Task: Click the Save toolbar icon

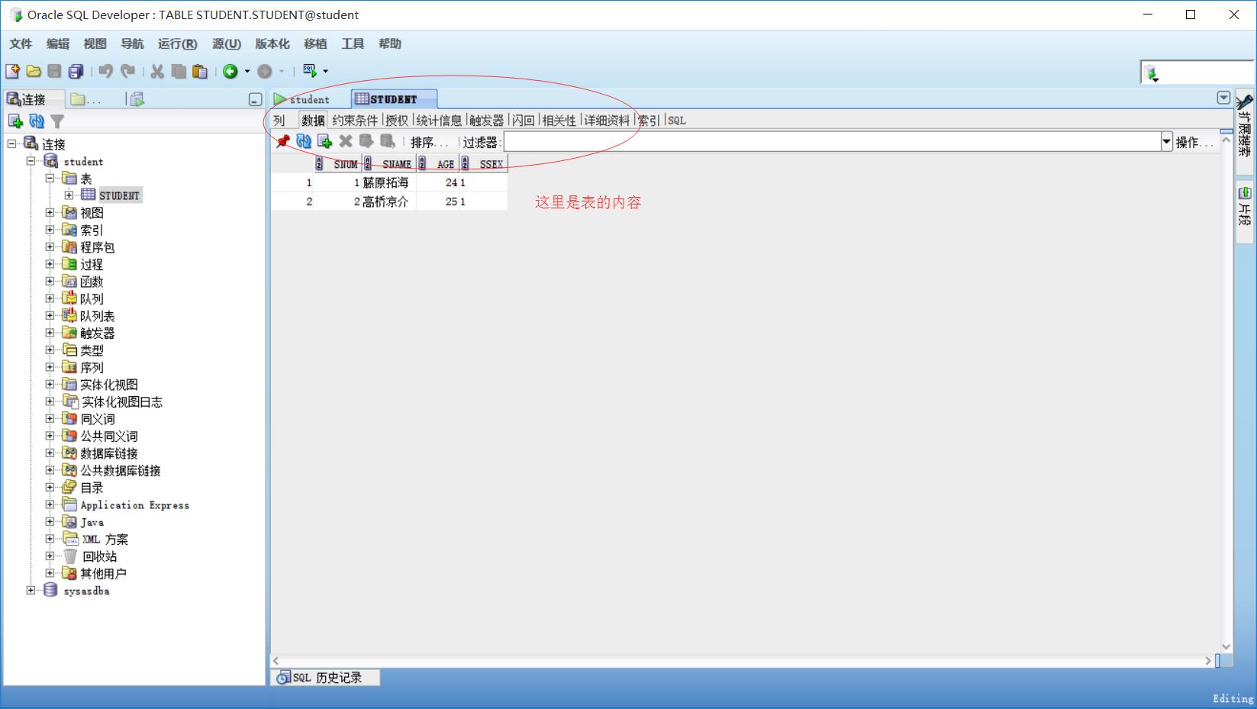Action: [x=54, y=71]
